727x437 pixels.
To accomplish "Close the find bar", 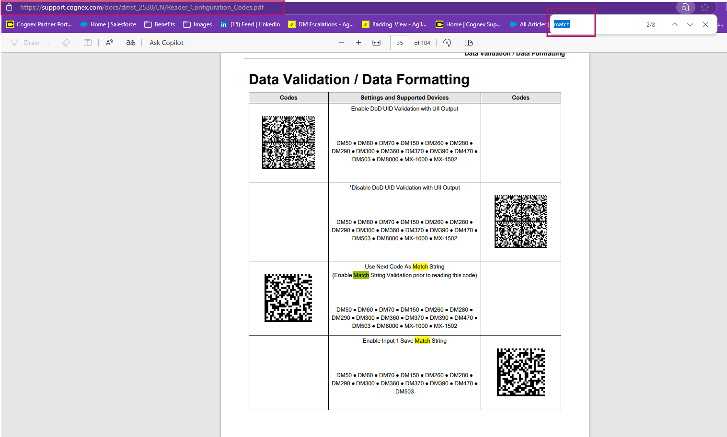I will [705, 24].
